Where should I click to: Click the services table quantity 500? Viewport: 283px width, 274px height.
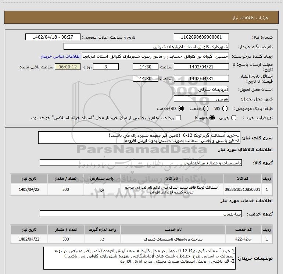pos(66,239)
